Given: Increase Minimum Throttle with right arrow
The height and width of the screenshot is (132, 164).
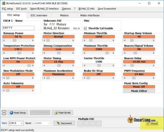Looking at the screenshot, I should point(113,40).
